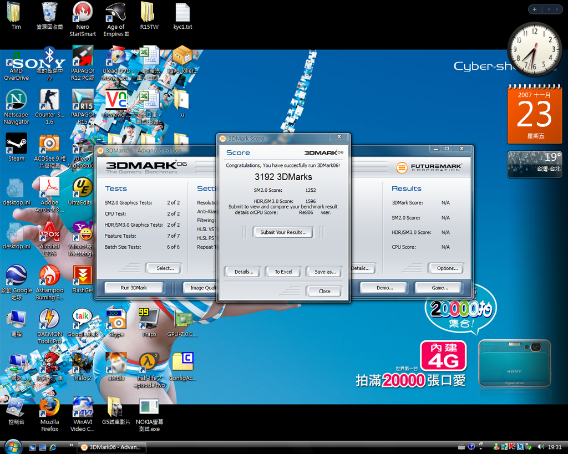Open Google Earth desktop icon
Viewport: 568px width, 454px height.
click(16, 283)
